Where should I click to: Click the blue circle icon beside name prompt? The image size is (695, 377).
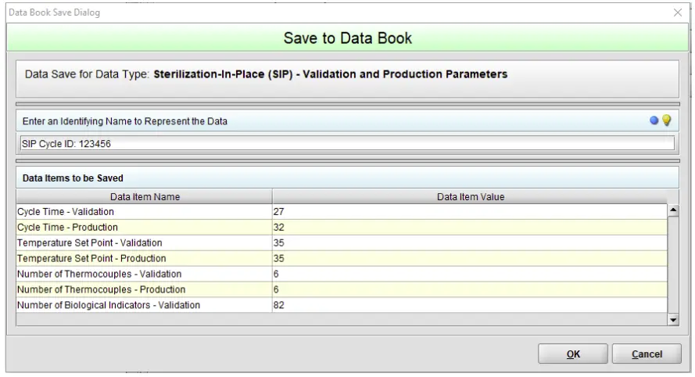(654, 120)
